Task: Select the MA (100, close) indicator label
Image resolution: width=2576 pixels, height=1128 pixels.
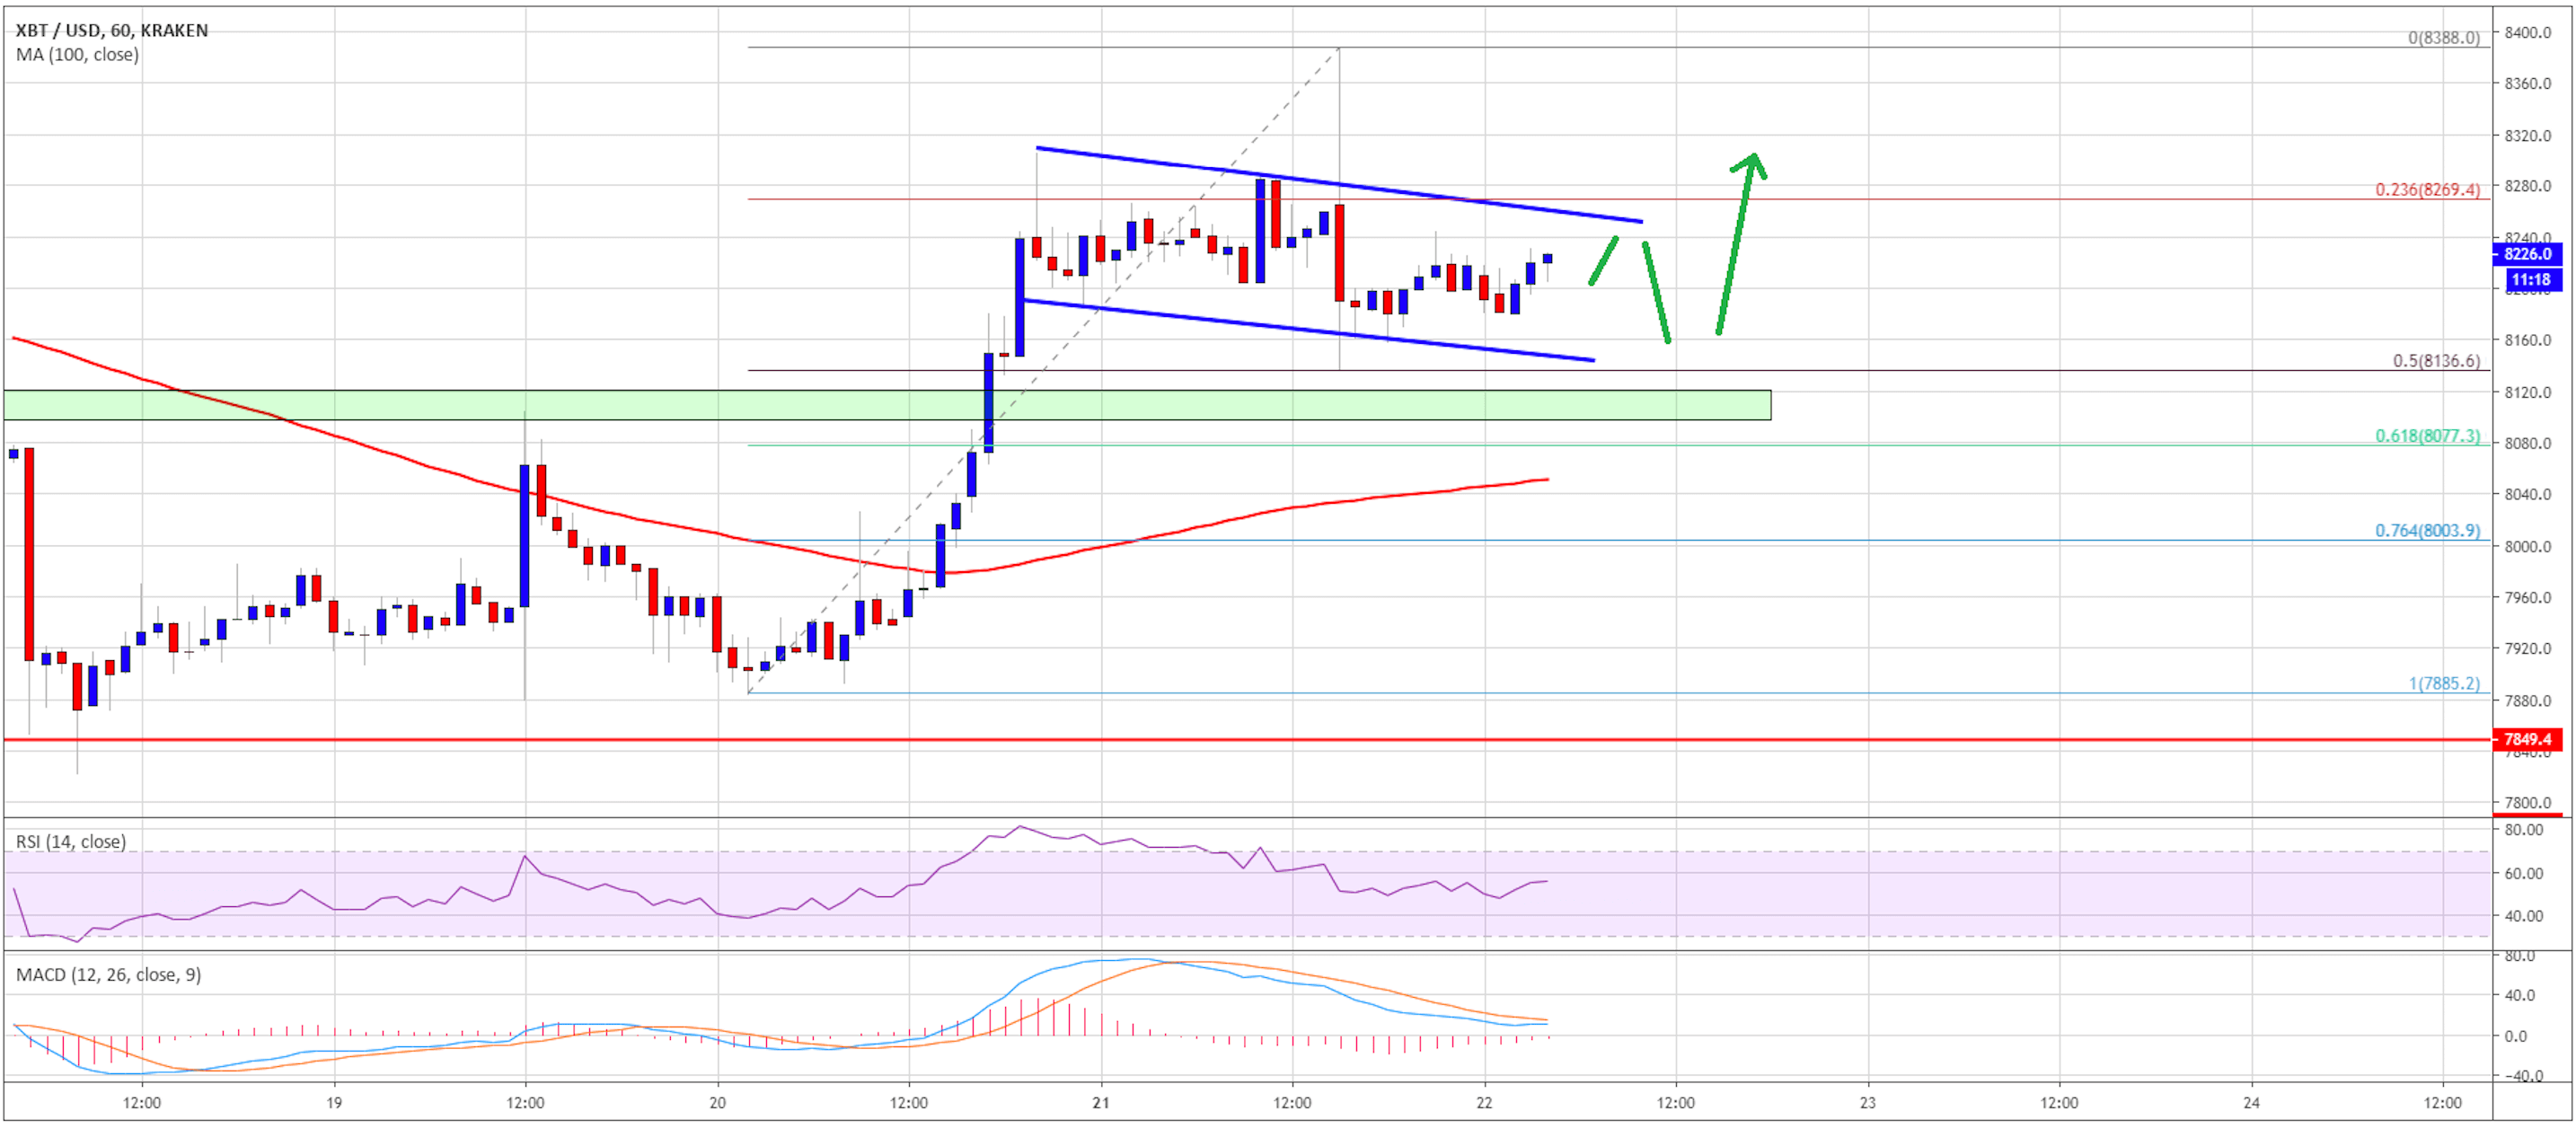Action: pyautogui.click(x=77, y=54)
